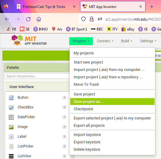Collapse the User Interface palette section
161x159 pixels.
pos(37,87)
